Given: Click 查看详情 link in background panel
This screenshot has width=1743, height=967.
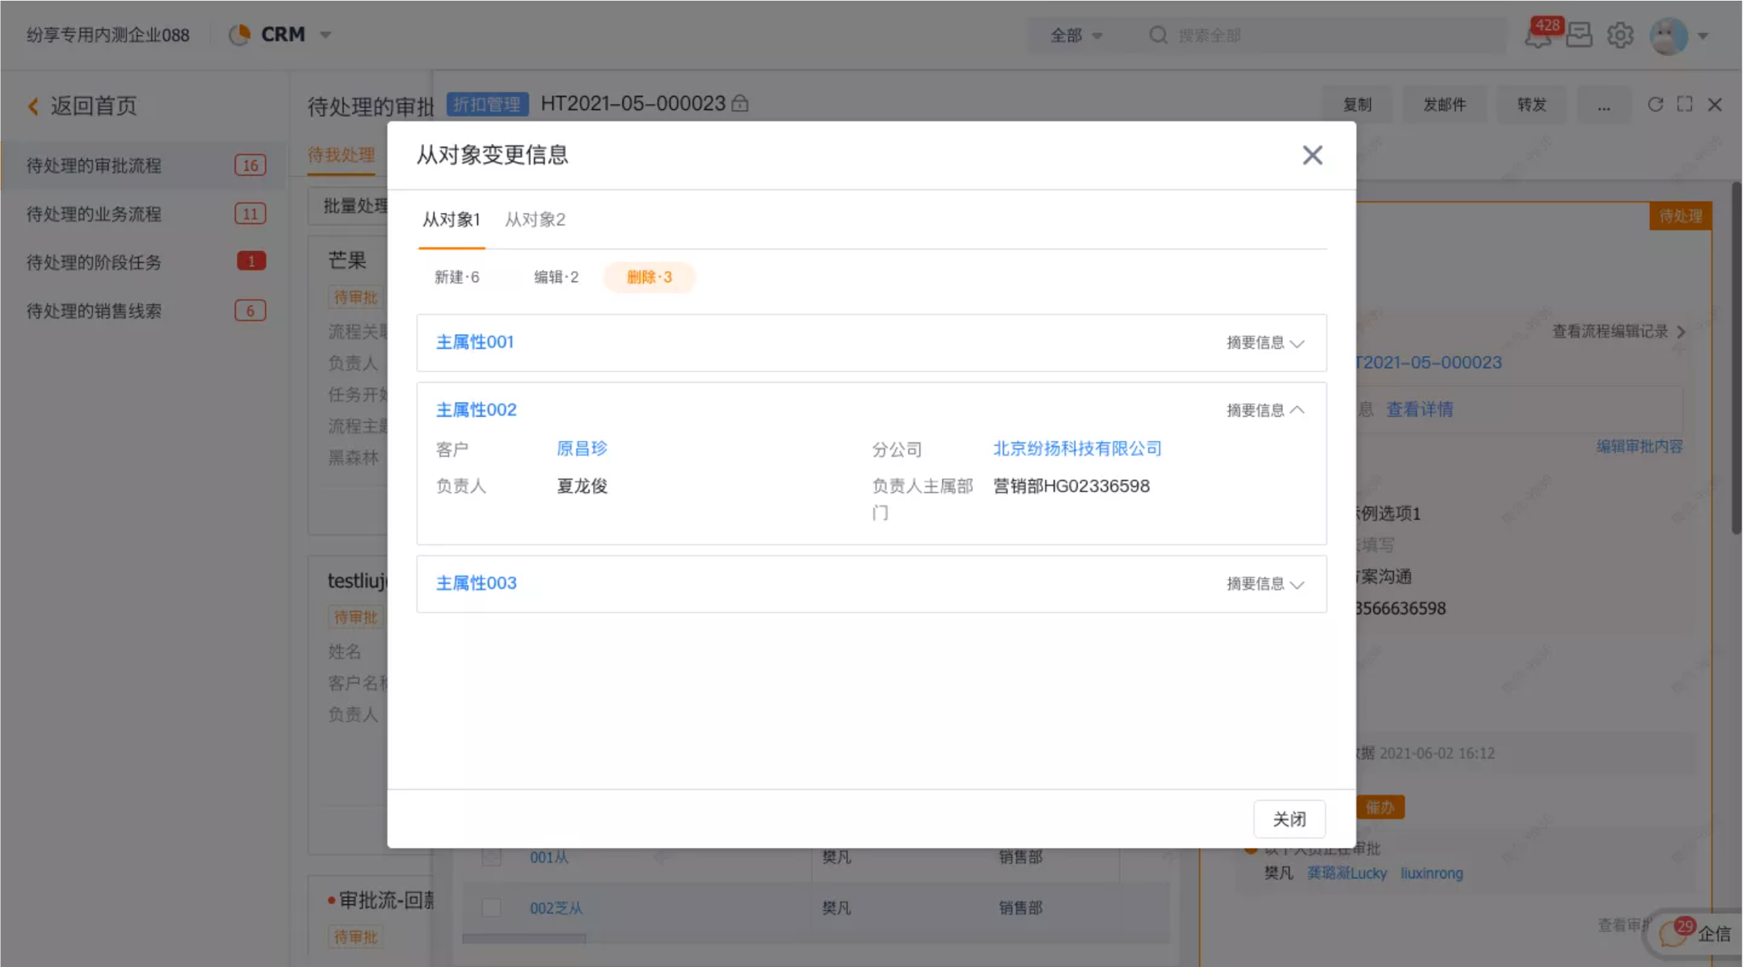Looking at the screenshot, I should (1420, 409).
